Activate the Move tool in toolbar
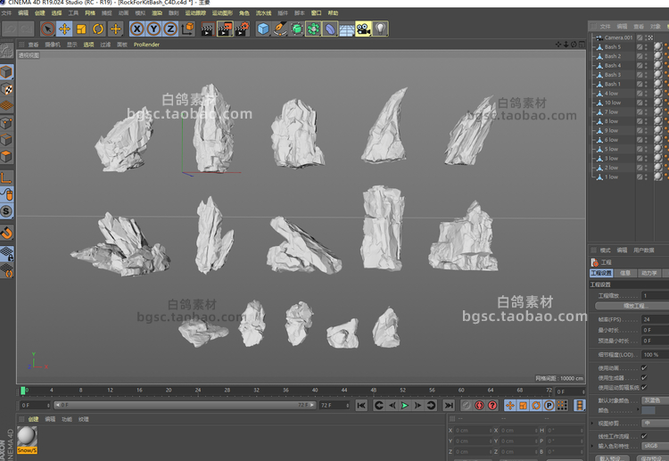The width and height of the screenshot is (669, 461). point(64,29)
